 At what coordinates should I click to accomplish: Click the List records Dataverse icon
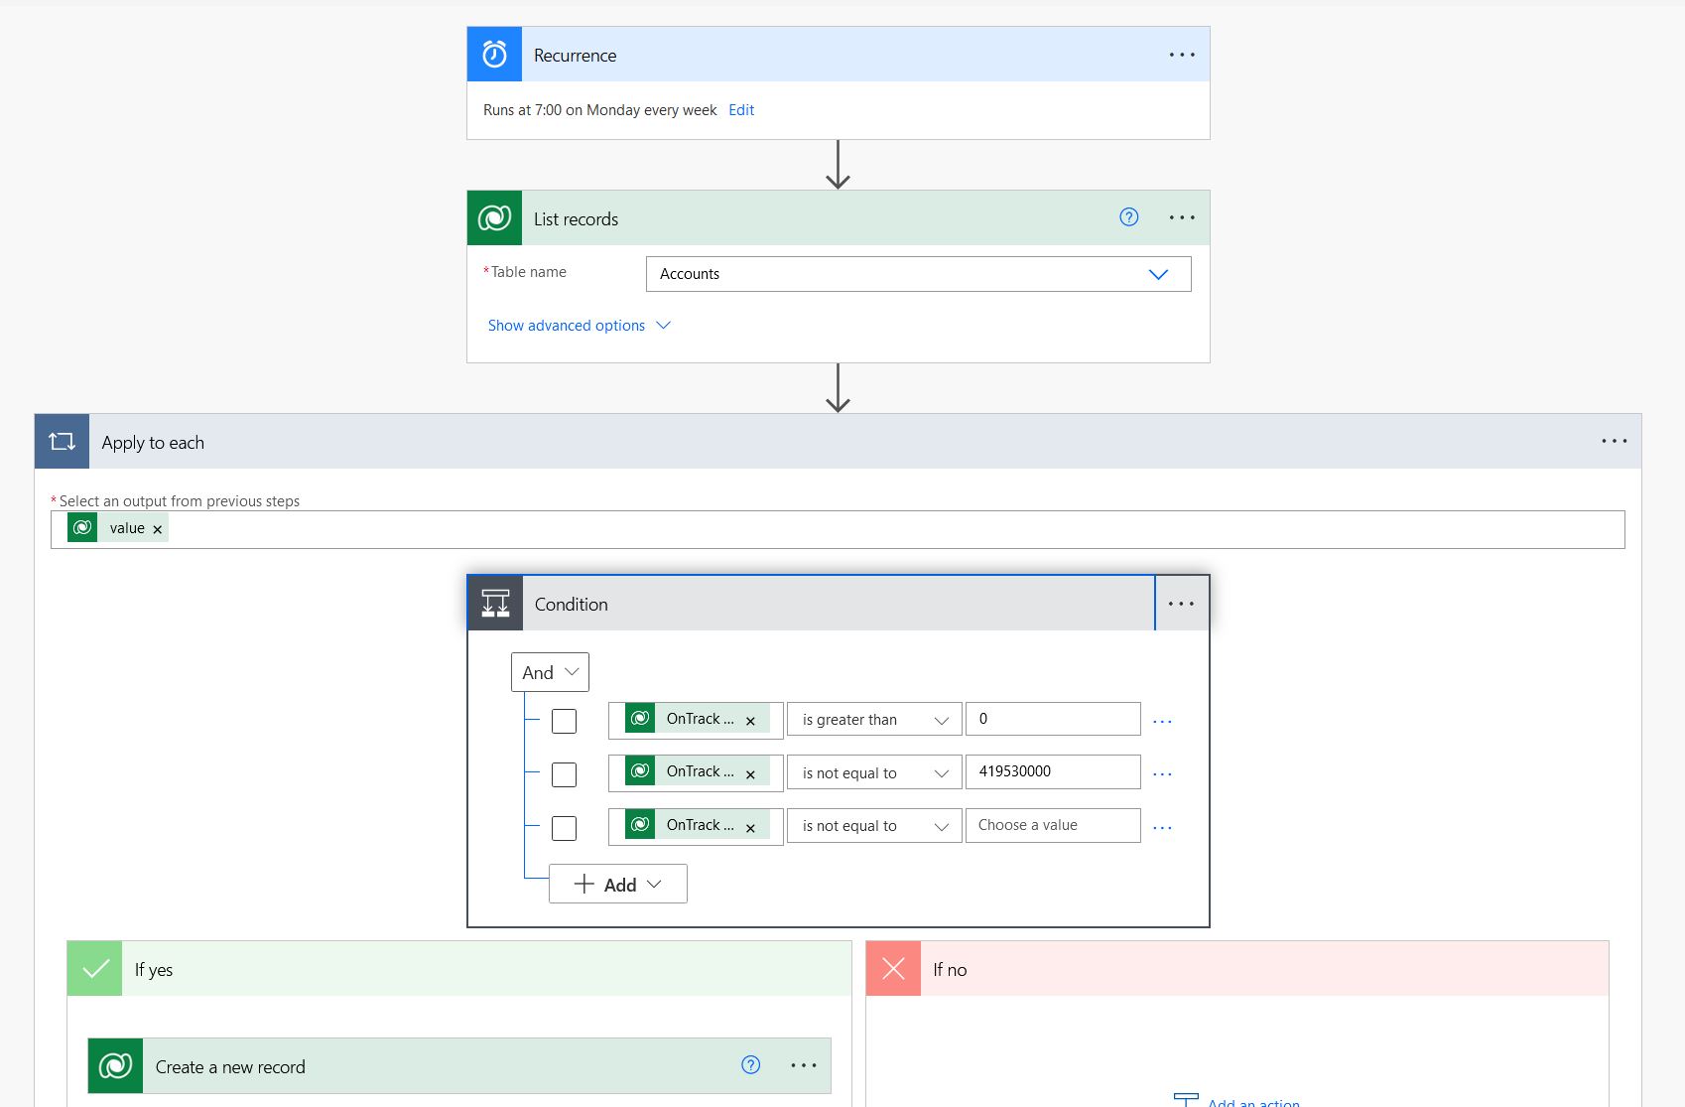point(494,217)
